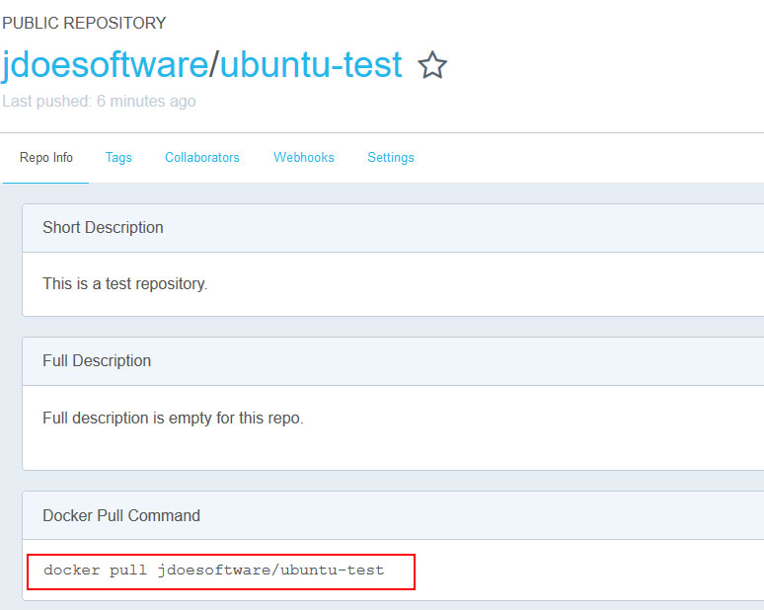Image resolution: width=764 pixels, height=610 pixels.
Task: Click the PUBLIC REPOSITORY label
Action: 84,23
